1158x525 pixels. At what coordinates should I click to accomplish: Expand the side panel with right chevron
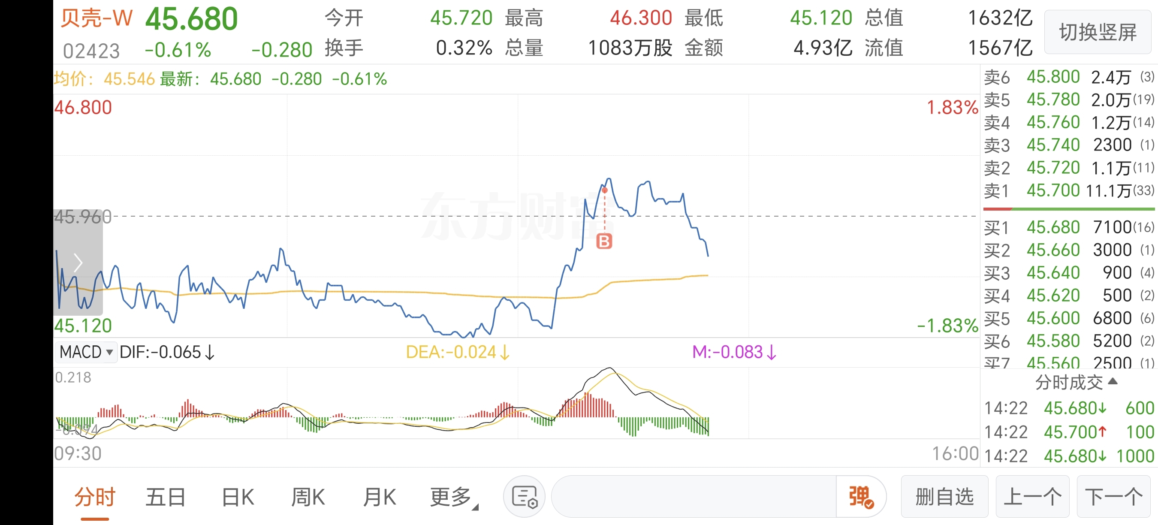coord(78,262)
